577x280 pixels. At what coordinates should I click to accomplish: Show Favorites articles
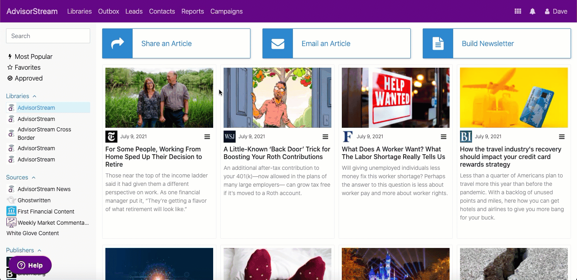point(24,68)
